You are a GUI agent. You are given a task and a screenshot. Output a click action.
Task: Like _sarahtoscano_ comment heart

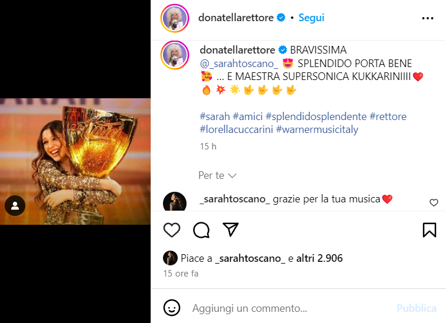[434, 202]
